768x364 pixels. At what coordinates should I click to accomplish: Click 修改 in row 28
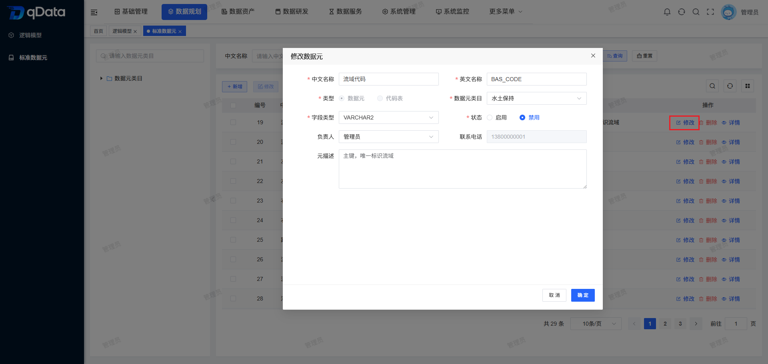click(685, 299)
